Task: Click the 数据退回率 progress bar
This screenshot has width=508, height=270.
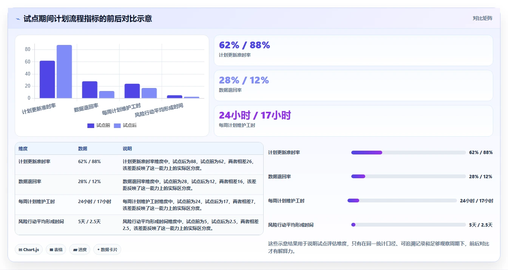Action: [408, 176]
